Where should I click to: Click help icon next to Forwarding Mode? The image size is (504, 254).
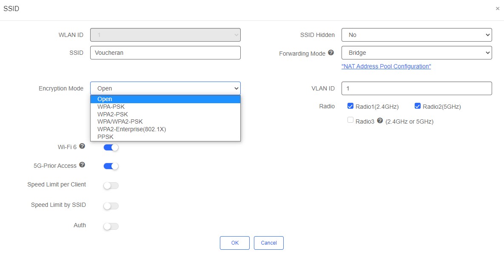tap(331, 53)
